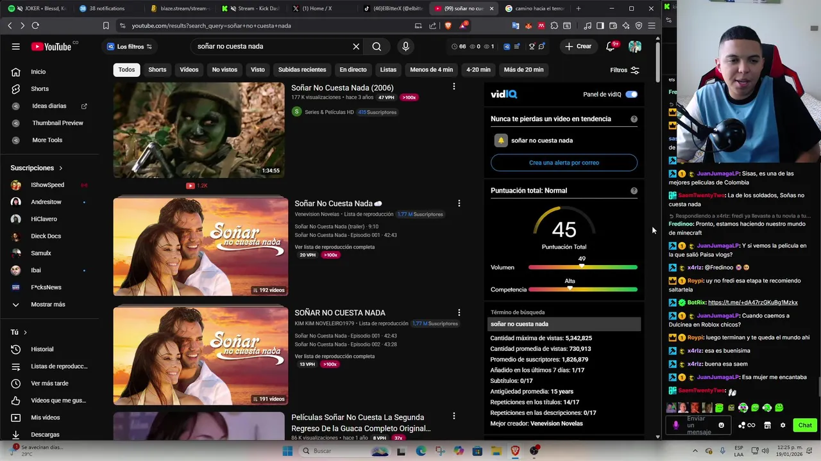Viewport: 821px width, 461px height.
Task: Click the help icon beside Nunca te pierdas
Action: (634, 119)
